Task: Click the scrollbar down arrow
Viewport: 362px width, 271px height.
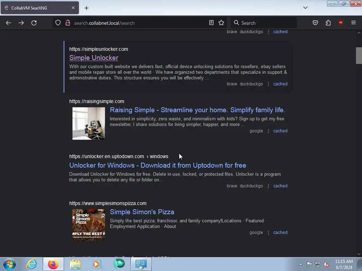Action: pos(359,254)
